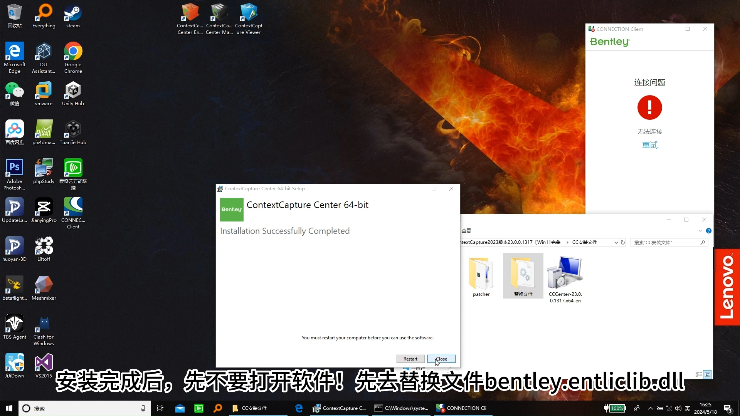Launch the steam desktop shortcut

click(x=73, y=16)
